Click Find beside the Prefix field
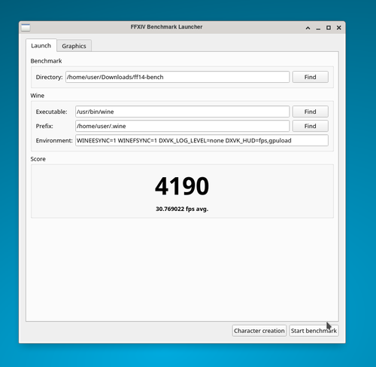Viewport: 376px width, 367px height. tap(311, 126)
